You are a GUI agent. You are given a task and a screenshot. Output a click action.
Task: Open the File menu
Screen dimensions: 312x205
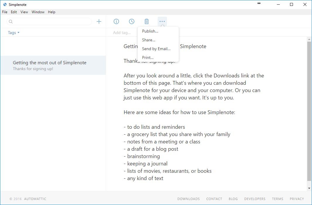(x=5, y=12)
